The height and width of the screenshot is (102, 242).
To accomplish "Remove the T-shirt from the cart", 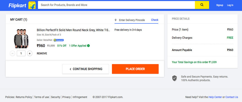I will click(42, 54).
